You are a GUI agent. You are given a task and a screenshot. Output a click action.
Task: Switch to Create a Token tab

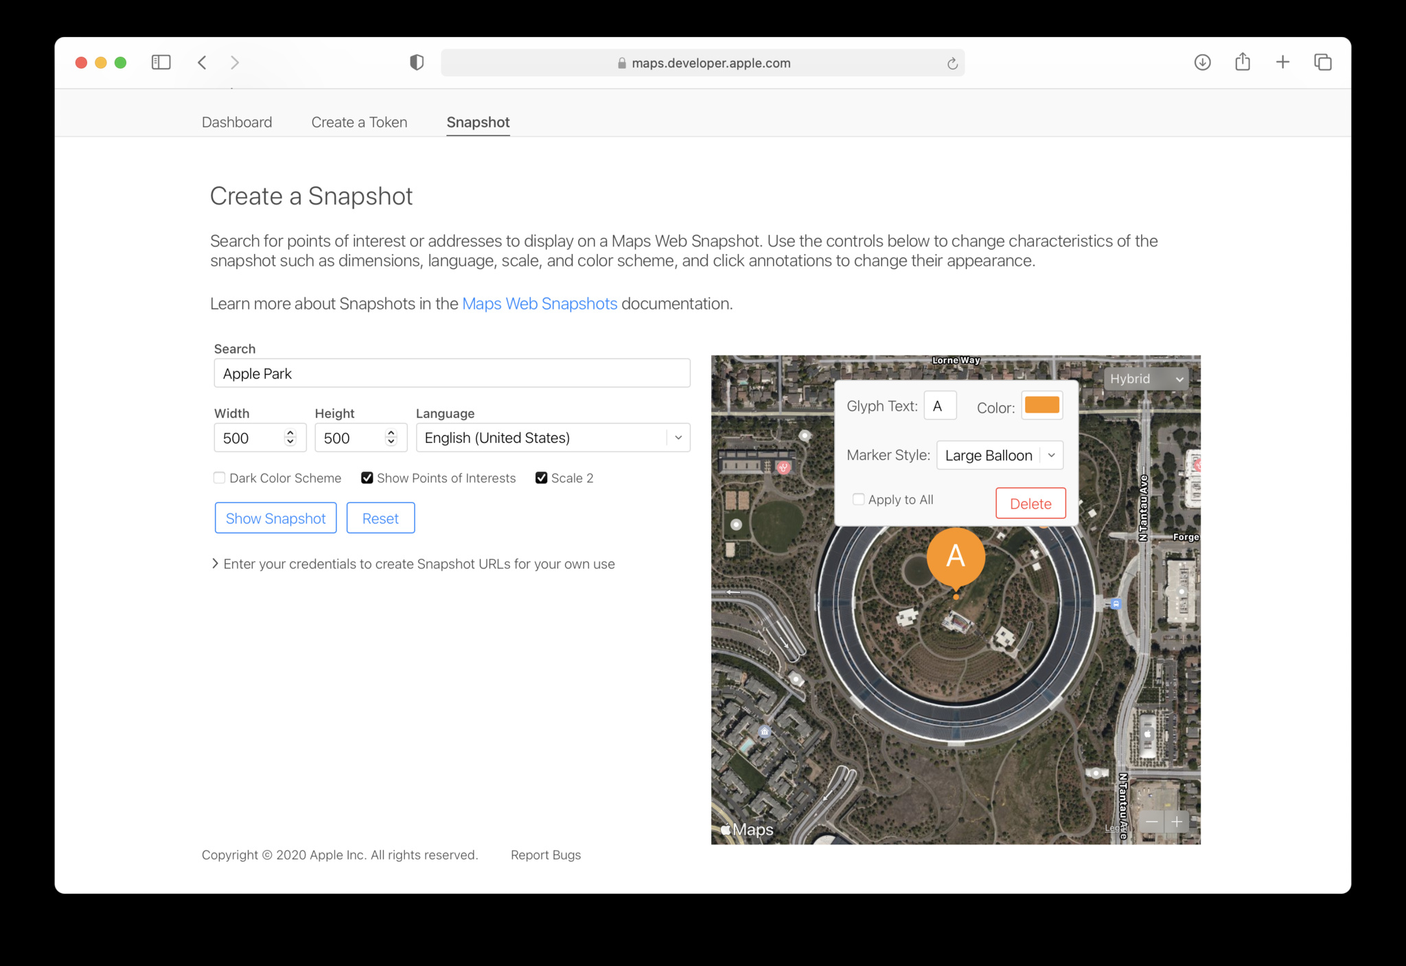pos(359,122)
